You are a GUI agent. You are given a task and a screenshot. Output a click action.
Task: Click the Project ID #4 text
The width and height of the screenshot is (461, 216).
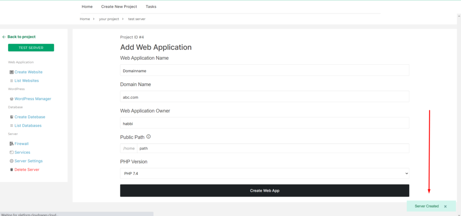coord(132,37)
